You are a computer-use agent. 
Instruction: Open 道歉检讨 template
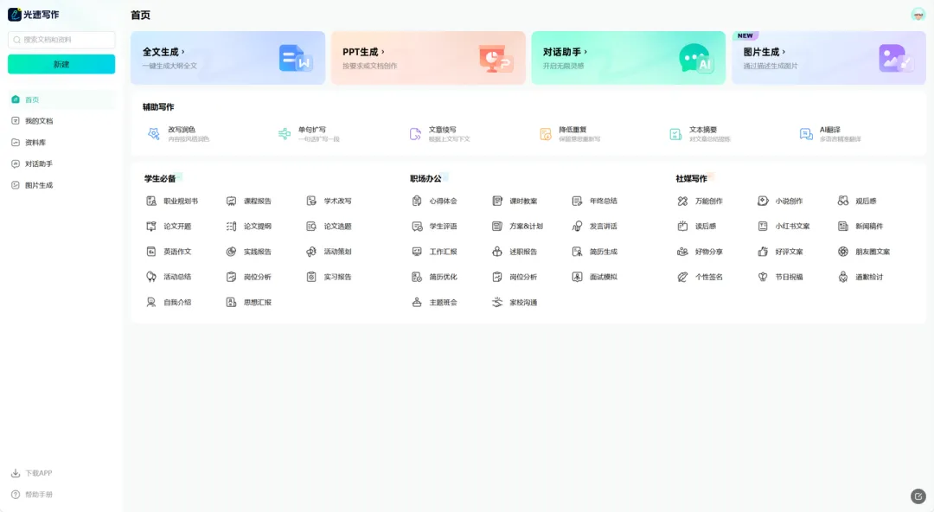[x=860, y=277]
